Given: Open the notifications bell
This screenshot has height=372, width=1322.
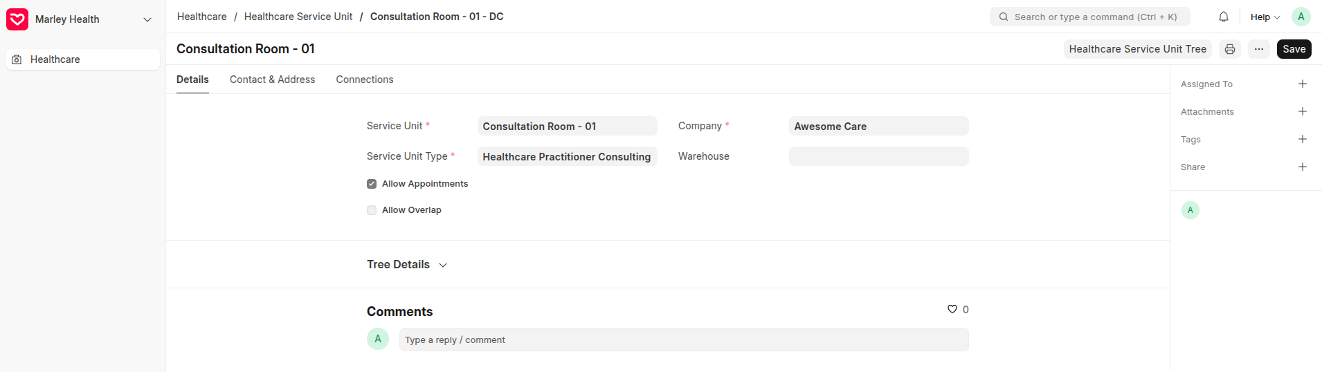Looking at the screenshot, I should [1224, 17].
